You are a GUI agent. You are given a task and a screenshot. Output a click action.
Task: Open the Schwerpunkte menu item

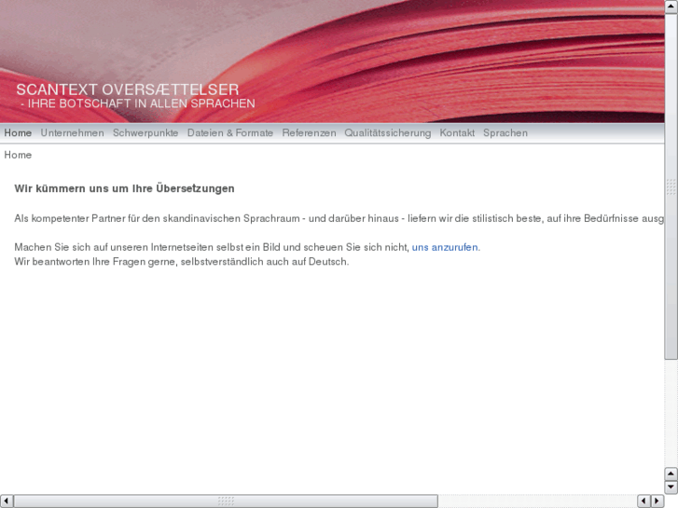(x=145, y=132)
